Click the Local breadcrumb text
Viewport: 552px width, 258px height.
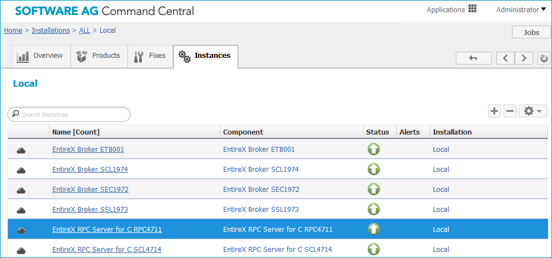(108, 30)
